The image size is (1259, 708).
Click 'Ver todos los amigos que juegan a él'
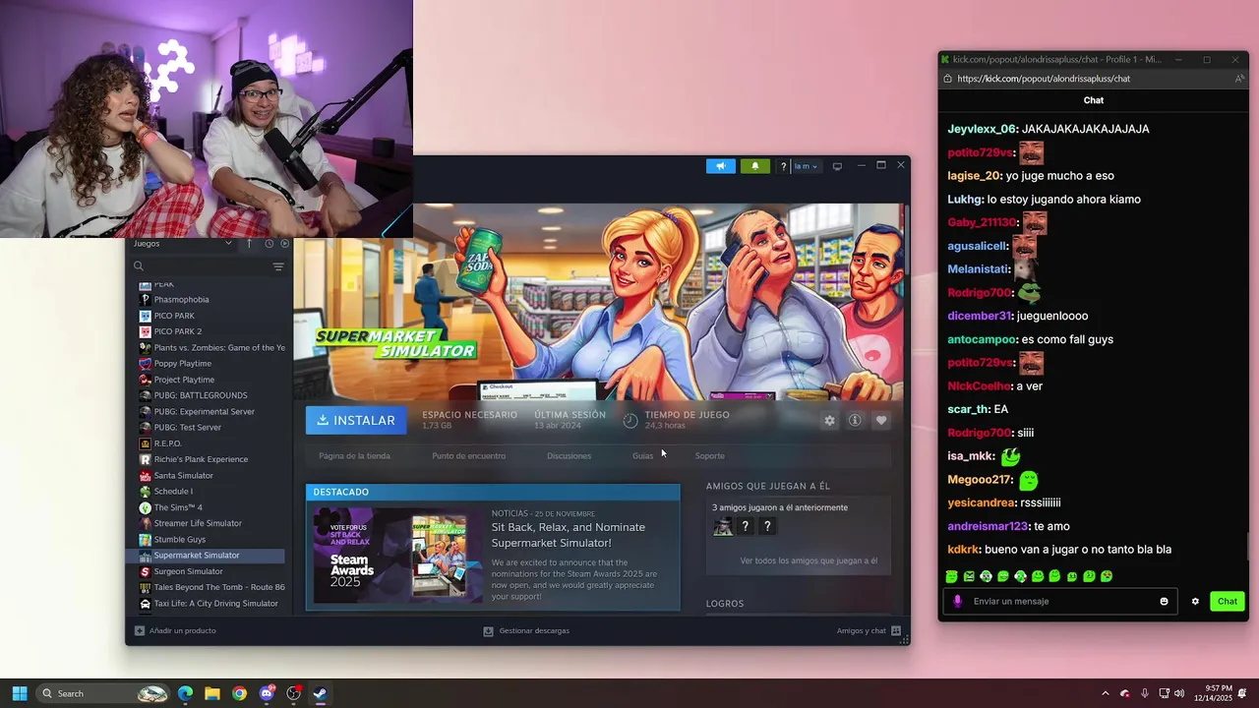(809, 560)
